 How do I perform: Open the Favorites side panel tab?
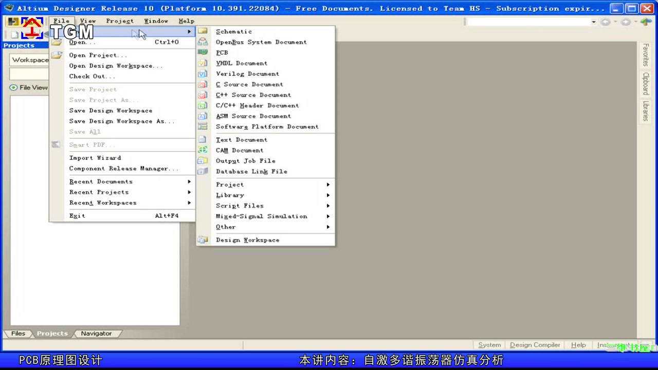pyautogui.click(x=646, y=55)
